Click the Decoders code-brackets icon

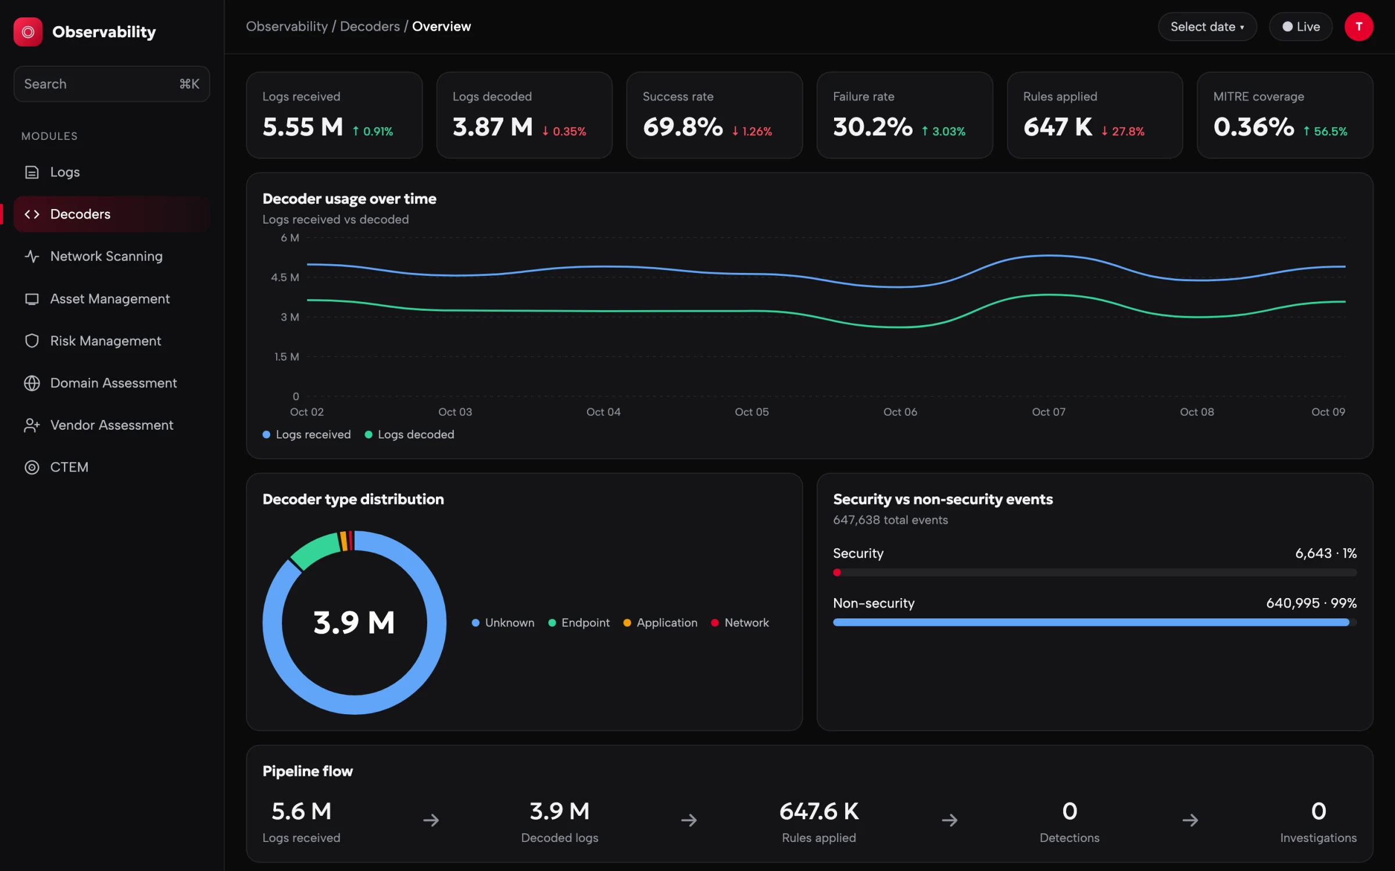click(x=32, y=214)
